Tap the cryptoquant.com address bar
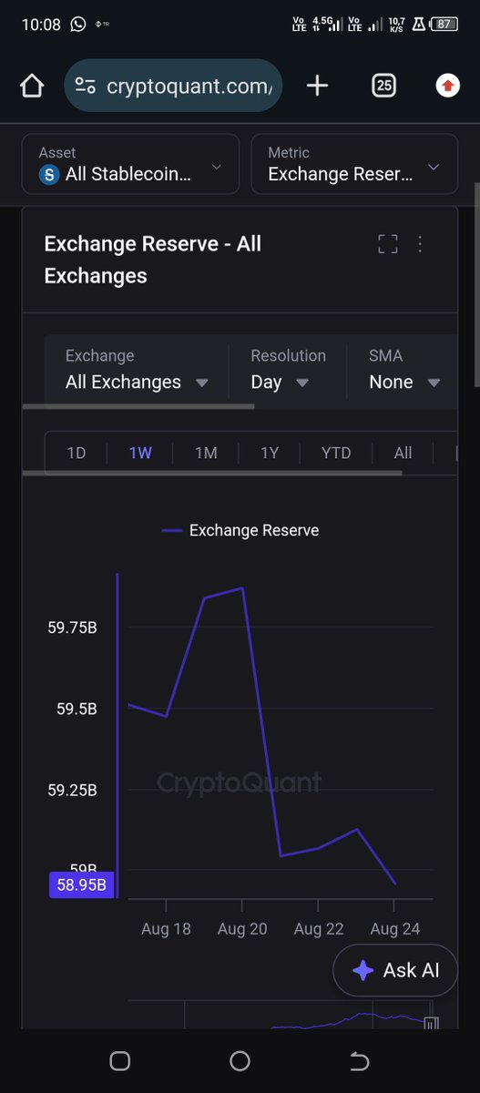 (174, 86)
